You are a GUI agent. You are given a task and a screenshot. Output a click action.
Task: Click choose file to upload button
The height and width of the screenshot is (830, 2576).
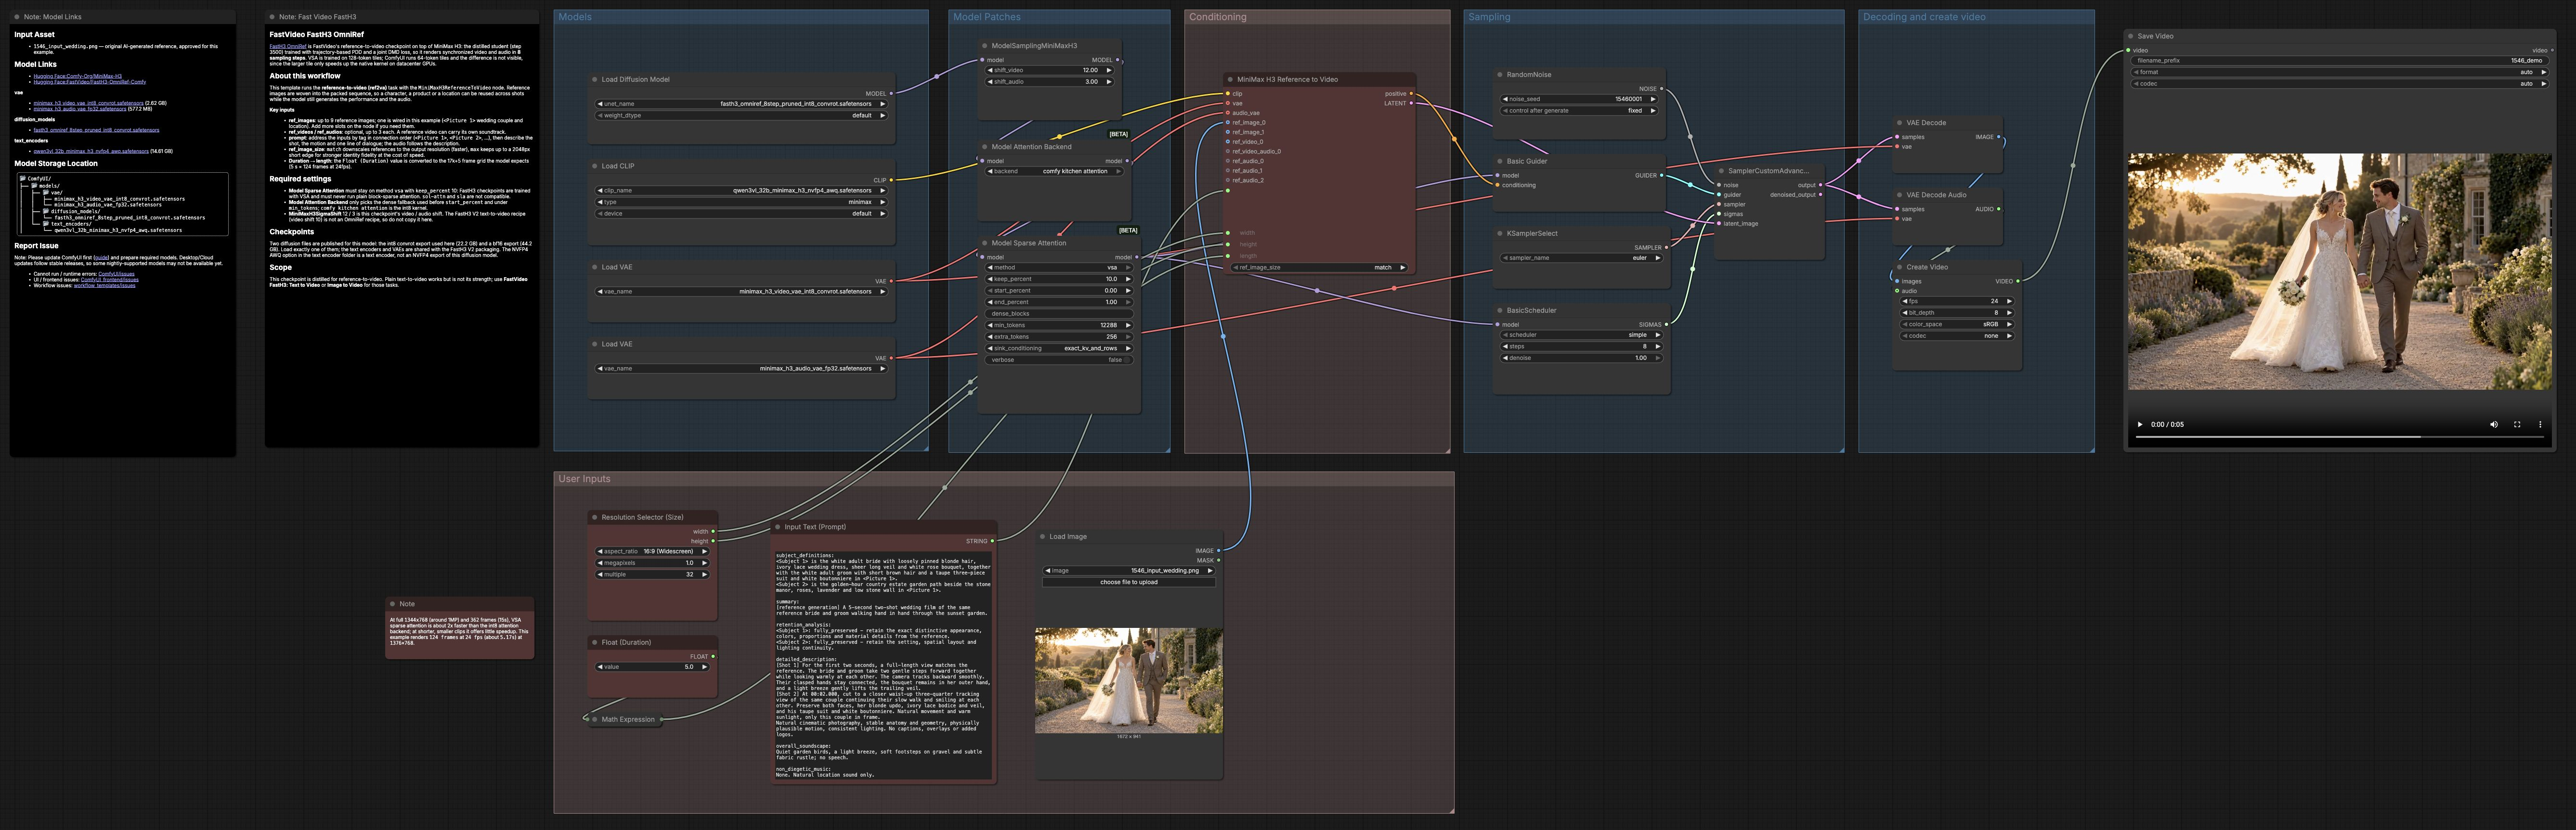[x=1128, y=582]
